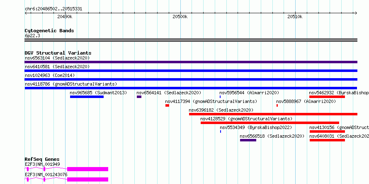Image resolution: width=369 pixels, height=184 pixels.
Task: Select the nsv6410581 (Sedlazeck2020) blue bar
Action: pos(191,71)
